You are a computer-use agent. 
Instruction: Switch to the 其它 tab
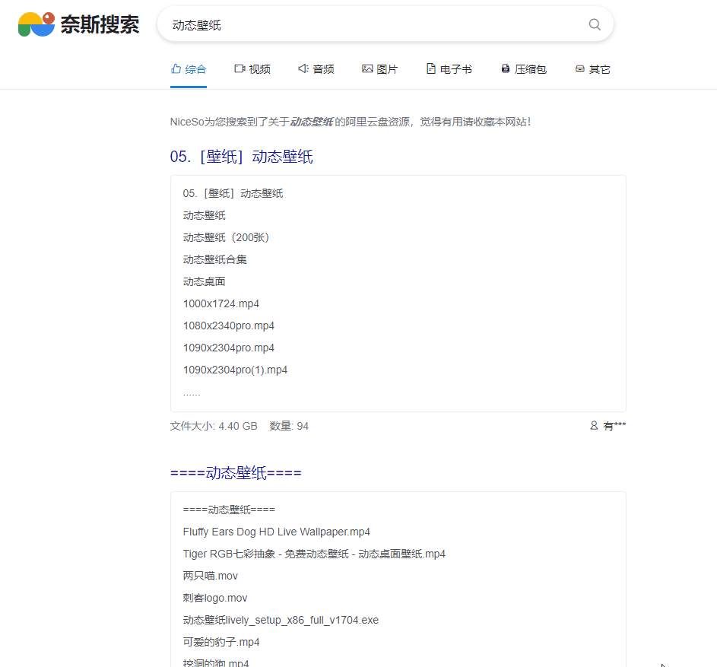(x=592, y=69)
